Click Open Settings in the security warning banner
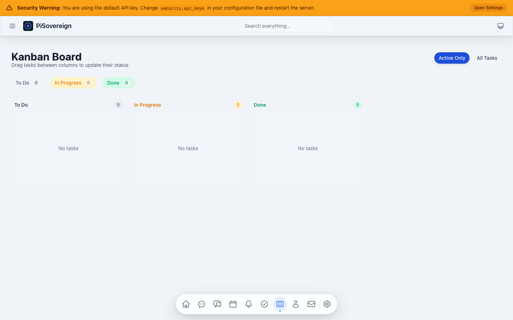 click(488, 7)
